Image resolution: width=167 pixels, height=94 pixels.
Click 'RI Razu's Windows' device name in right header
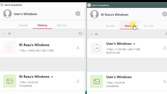[x=115, y=15]
